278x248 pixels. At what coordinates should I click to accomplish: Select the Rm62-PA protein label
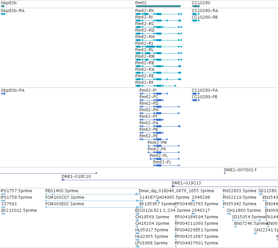[149, 123]
